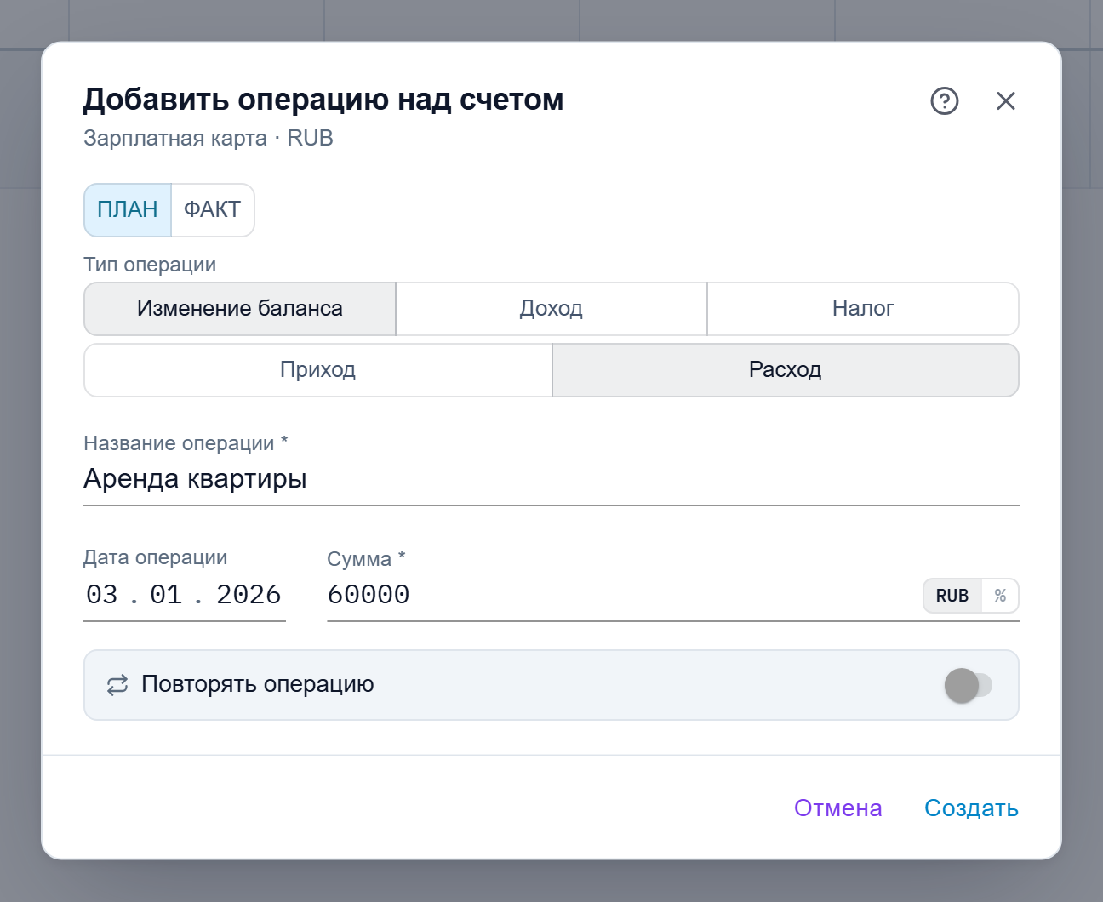Click the Создать button
Screen dimensions: 1103x902
point(971,808)
